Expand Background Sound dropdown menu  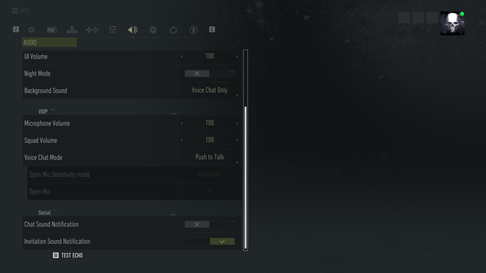coord(237,96)
